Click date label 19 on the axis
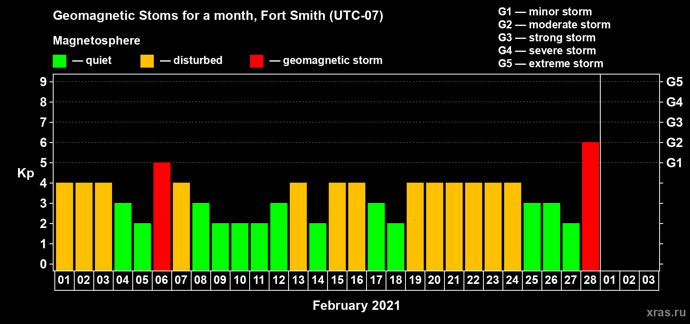Image resolution: width=690 pixels, height=324 pixels. 415,280
